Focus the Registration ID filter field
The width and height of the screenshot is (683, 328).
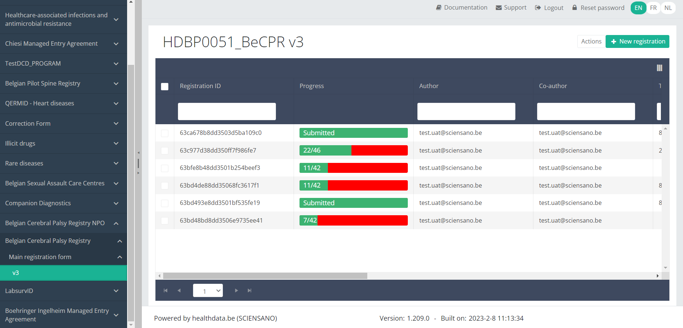pyautogui.click(x=227, y=111)
